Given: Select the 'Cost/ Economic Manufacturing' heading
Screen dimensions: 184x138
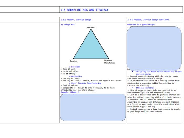Looking at the screenshot, I should click(85, 83).
